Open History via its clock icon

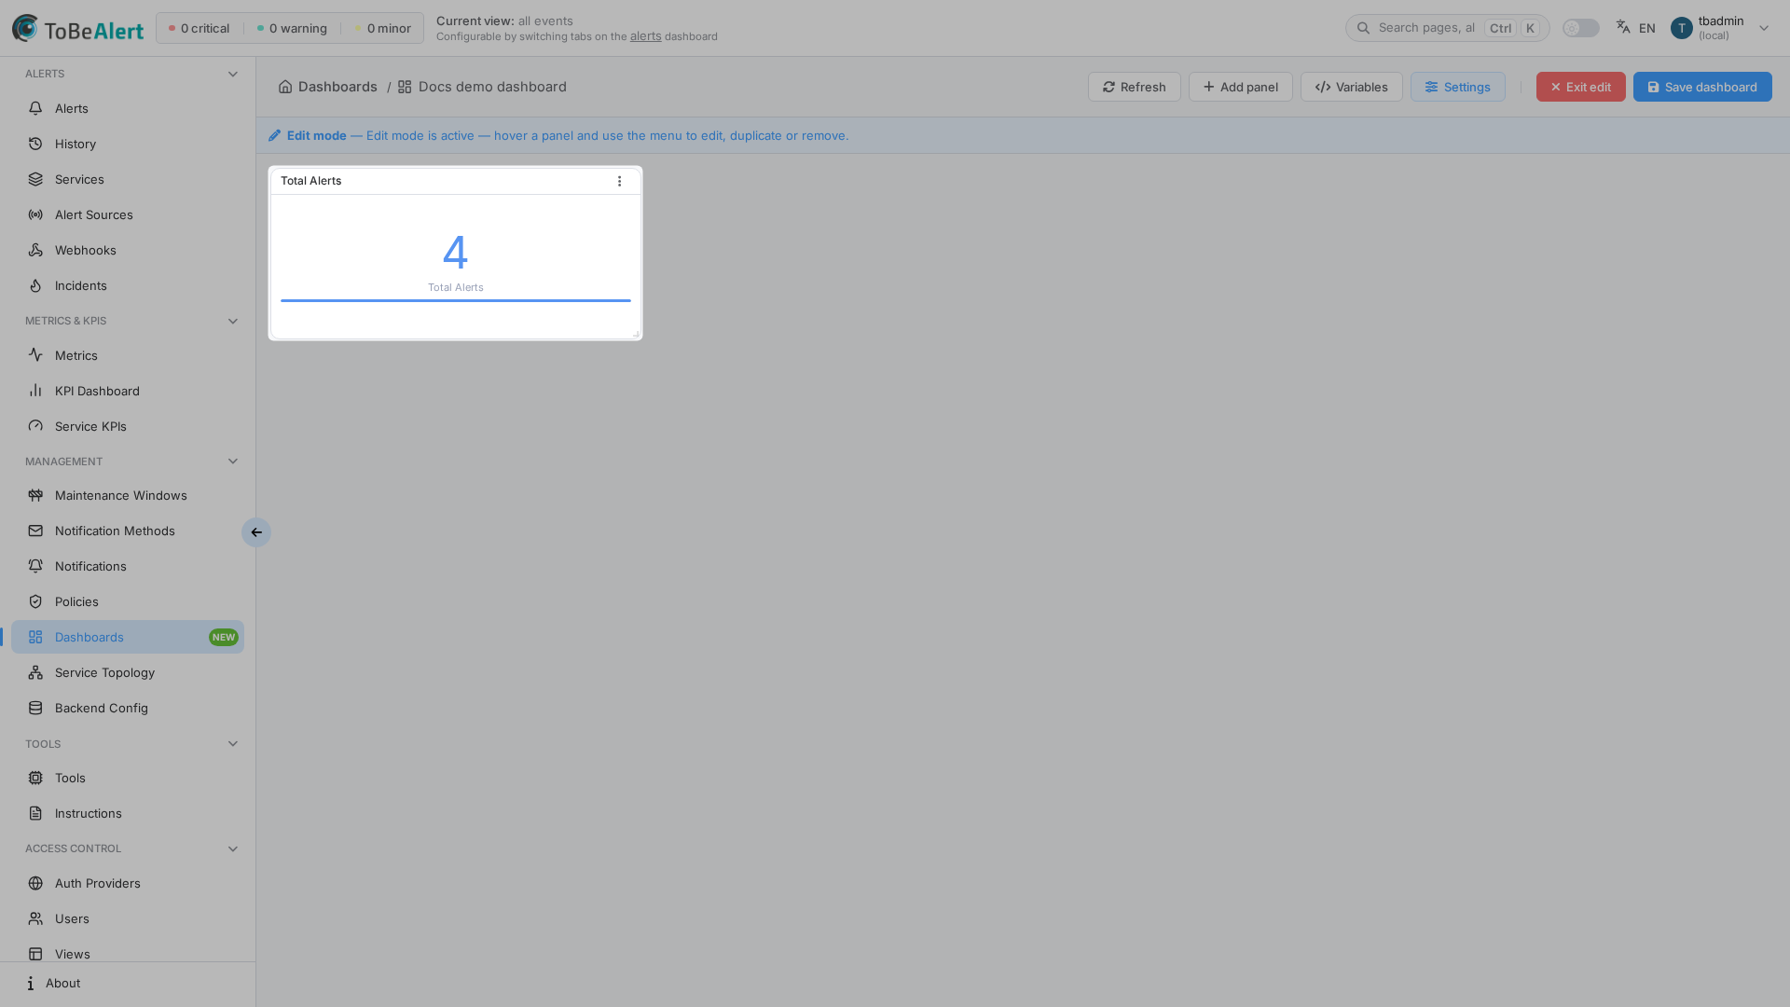(x=35, y=144)
